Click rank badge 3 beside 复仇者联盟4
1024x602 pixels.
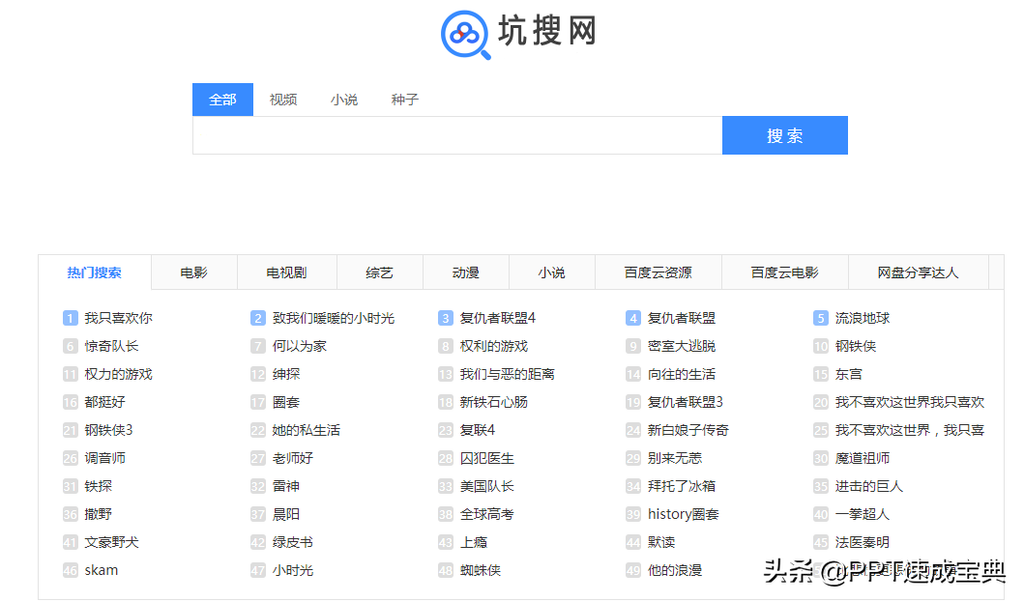446,318
